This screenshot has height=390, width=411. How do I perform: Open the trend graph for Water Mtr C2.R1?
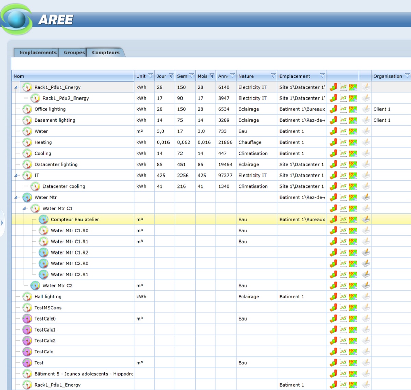(343, 274)
